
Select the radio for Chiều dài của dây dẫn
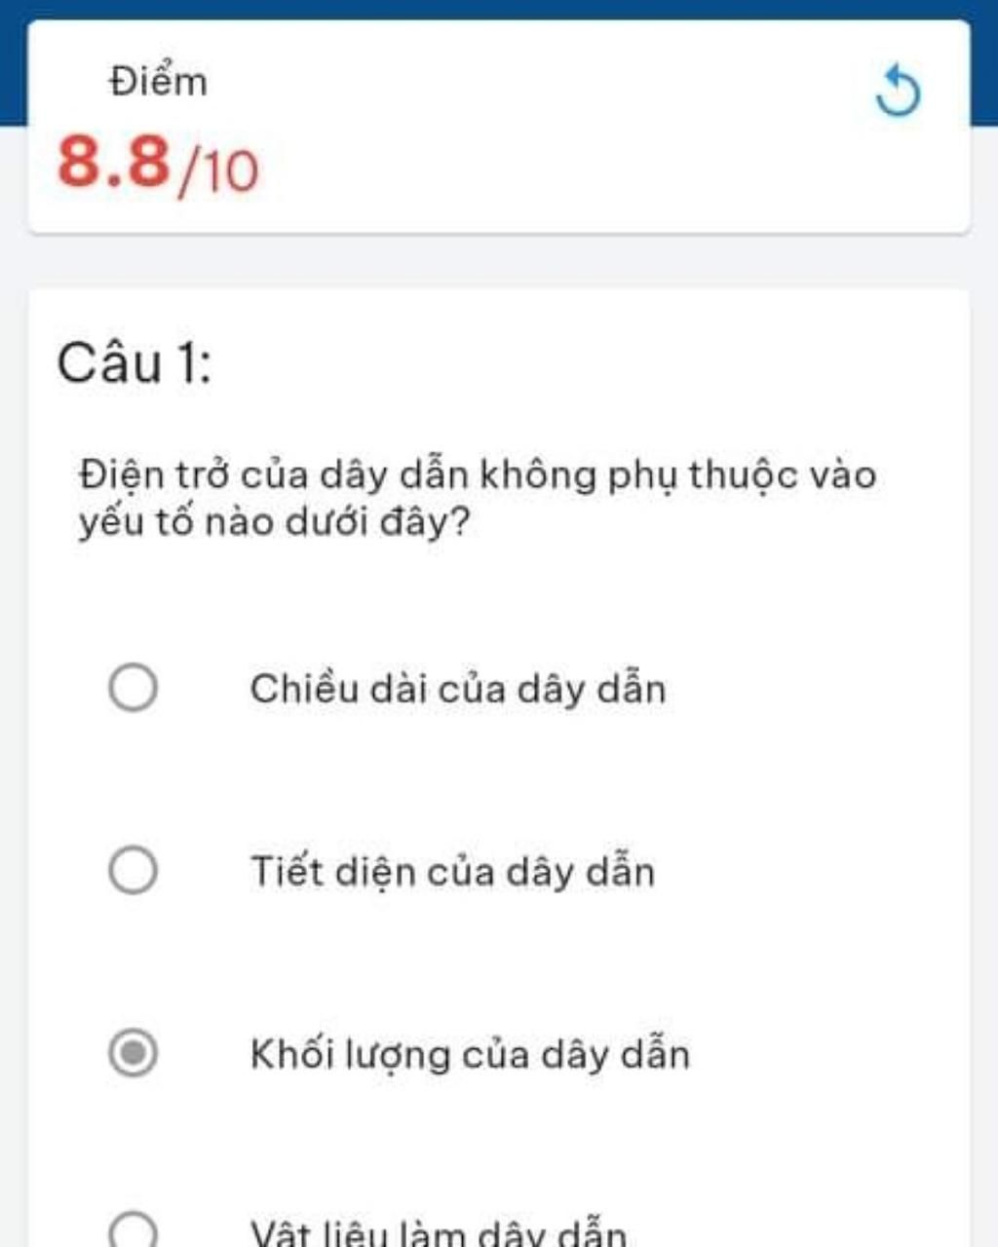133,688
